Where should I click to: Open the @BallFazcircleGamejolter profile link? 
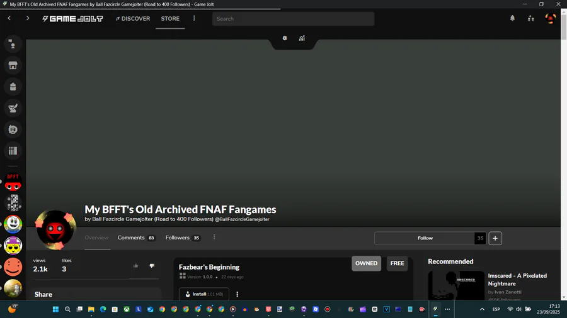click(243, 219)
